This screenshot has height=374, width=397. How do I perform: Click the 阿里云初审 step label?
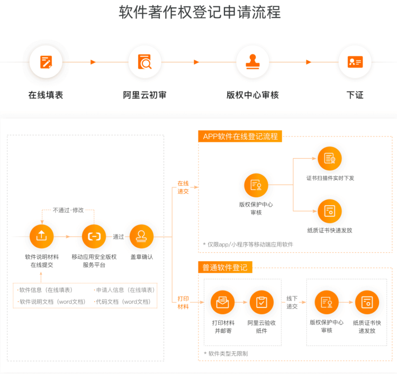coord(145,95)
